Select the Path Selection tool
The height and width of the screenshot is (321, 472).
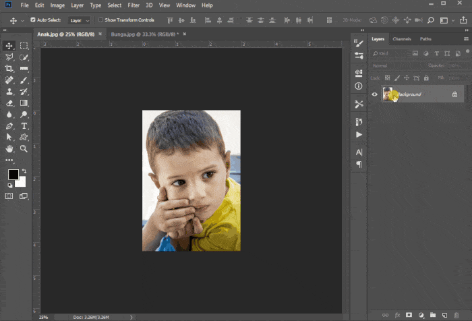click(9, 138)
